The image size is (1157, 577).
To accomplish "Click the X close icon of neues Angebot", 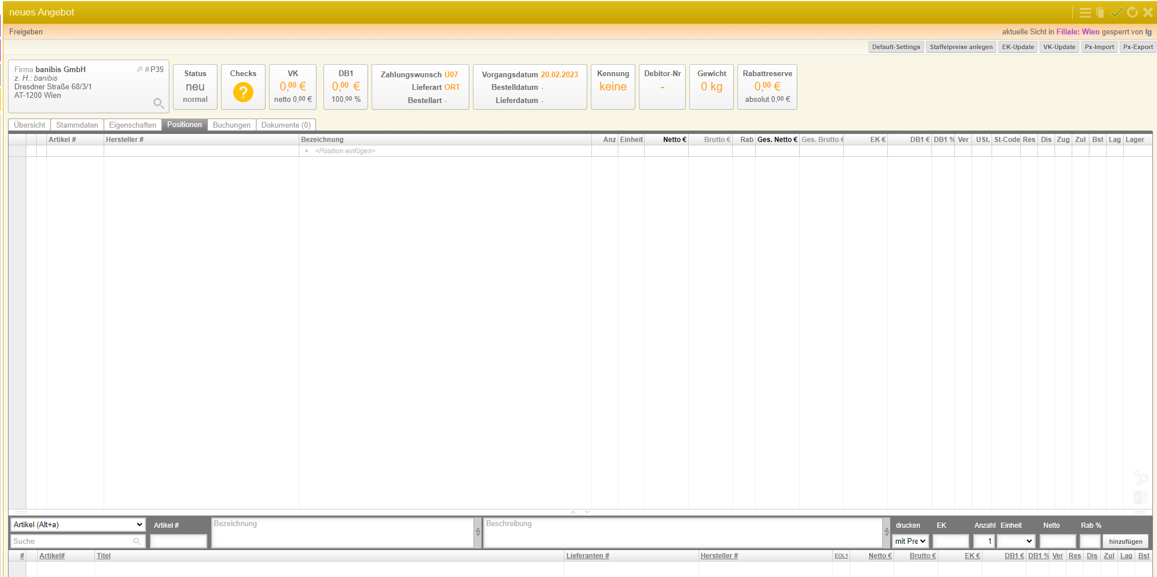I will (x=1148, y=12).
